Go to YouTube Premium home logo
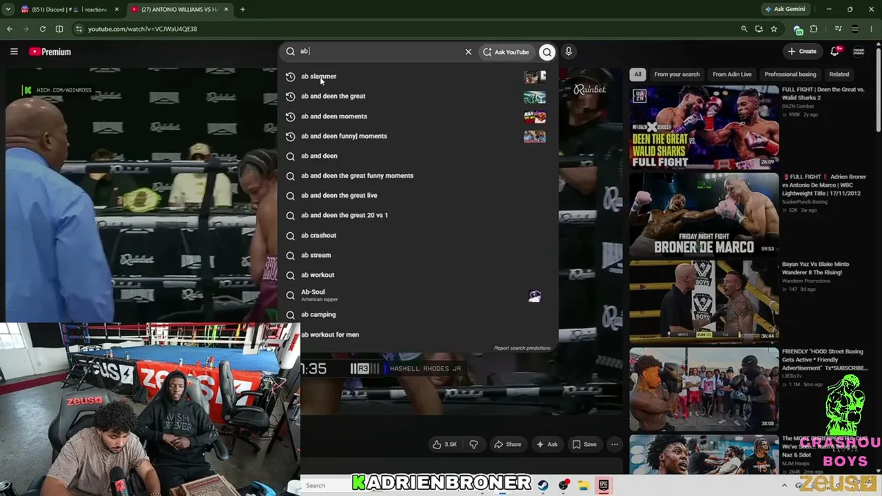The width and height of the screenshot is (882, 496). click(x=50, y=52)
